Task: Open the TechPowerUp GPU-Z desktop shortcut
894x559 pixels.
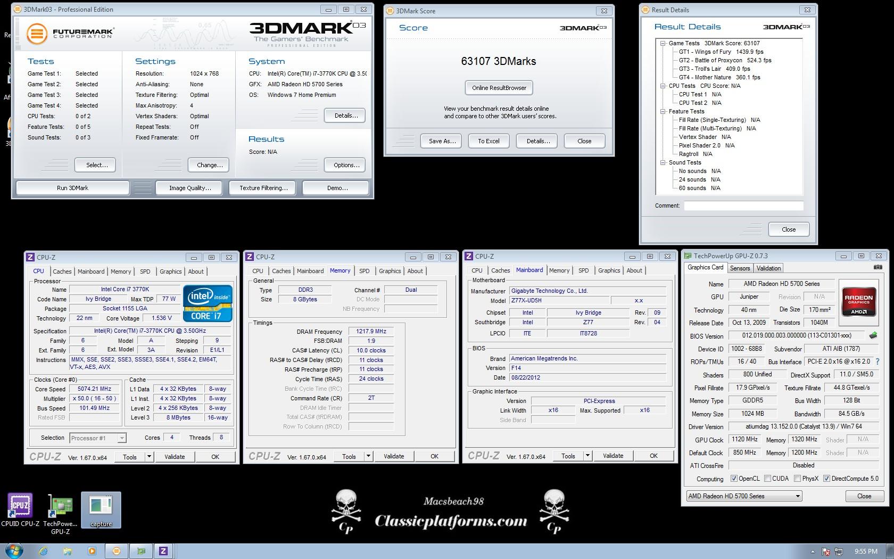Action: (60, 514)
